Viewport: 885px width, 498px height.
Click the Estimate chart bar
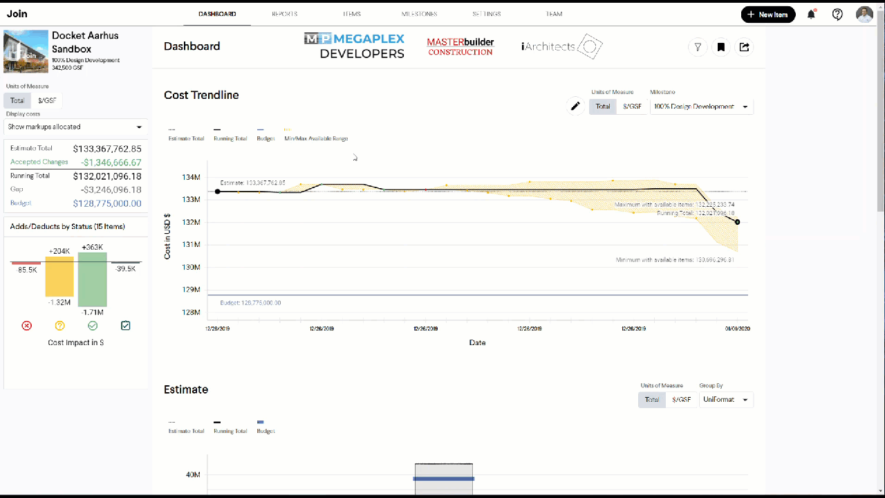444,479
